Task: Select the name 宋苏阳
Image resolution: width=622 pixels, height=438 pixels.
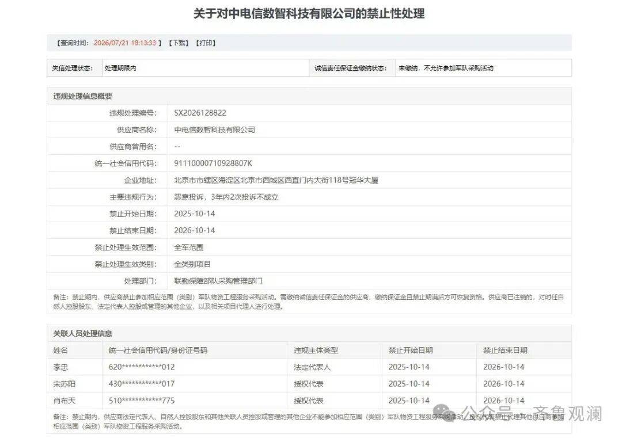Action: (65, 384)
